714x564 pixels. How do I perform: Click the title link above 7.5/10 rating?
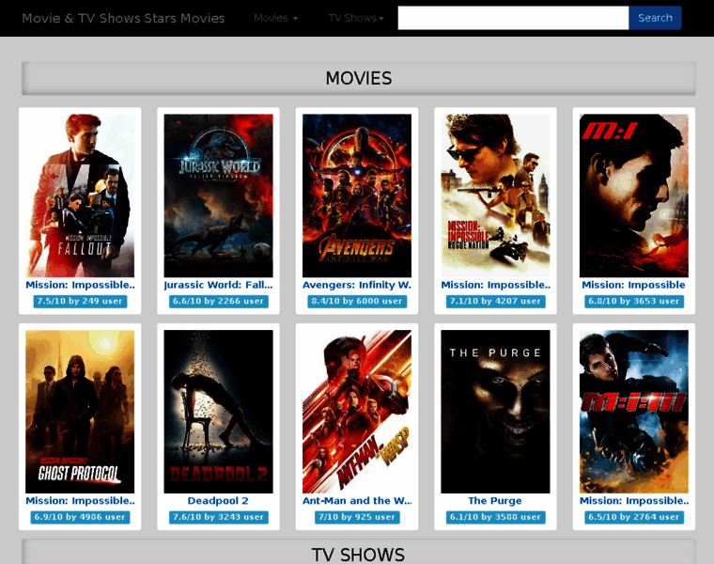[80, 285]
